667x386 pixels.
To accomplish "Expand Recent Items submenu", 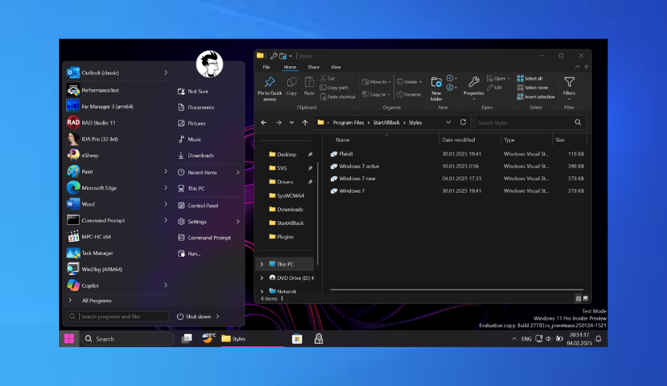I will point(238,172).
